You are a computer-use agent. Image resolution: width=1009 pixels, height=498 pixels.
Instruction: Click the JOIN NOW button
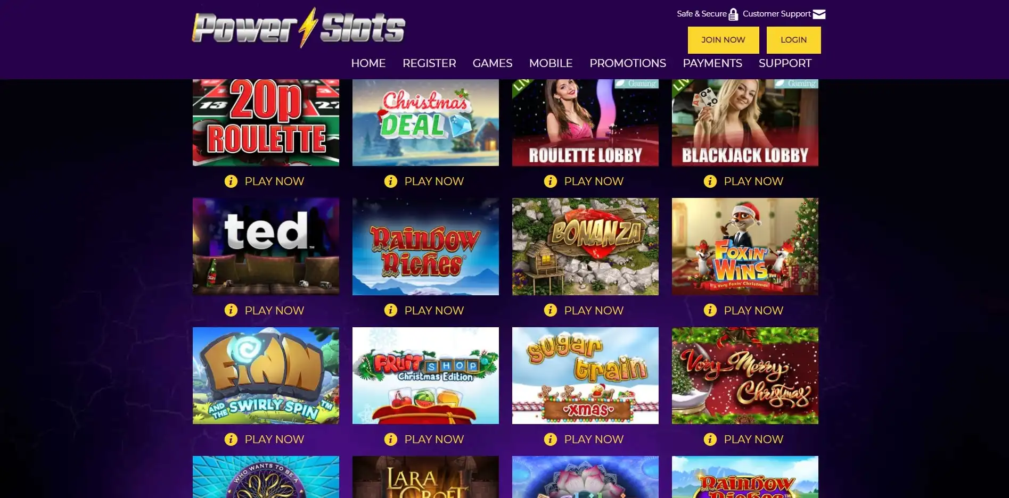pyautogui.click(x=723, y=40)
